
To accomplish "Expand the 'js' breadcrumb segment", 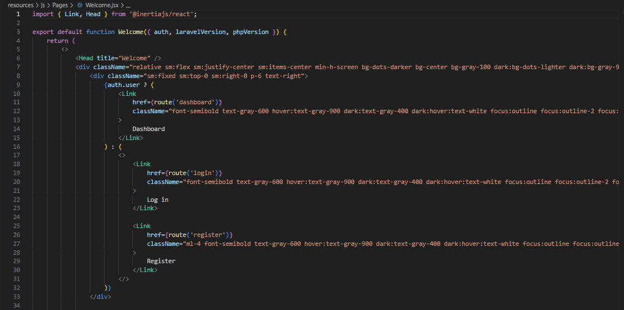I will pyautogui.click(x=43, y=5).
